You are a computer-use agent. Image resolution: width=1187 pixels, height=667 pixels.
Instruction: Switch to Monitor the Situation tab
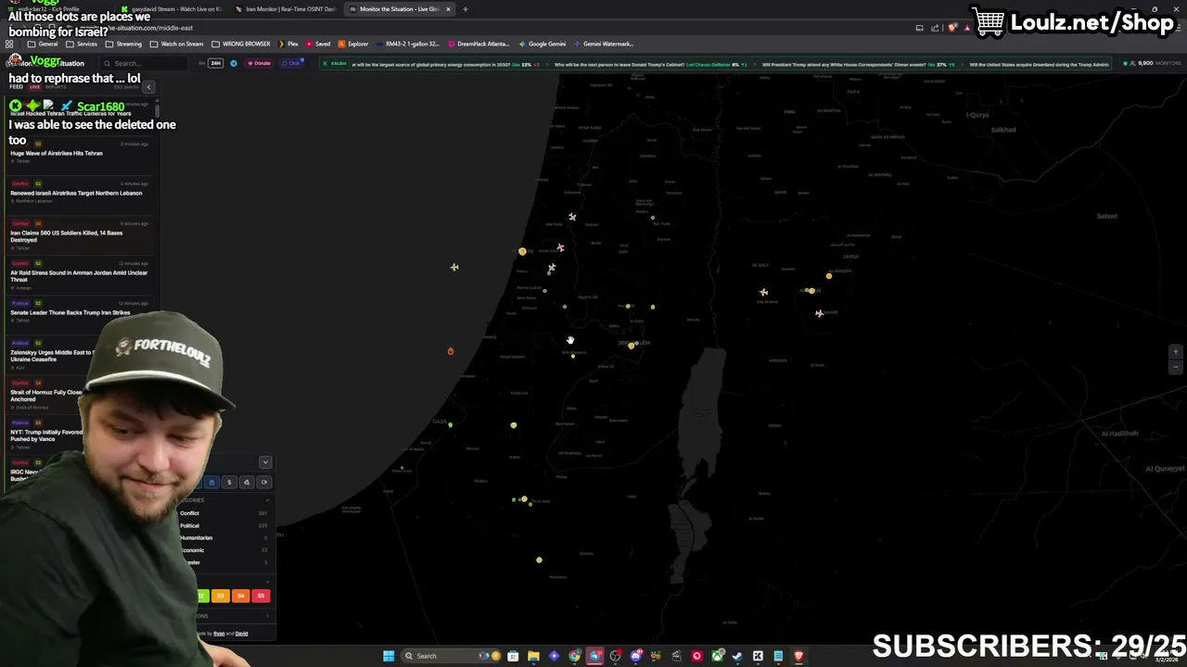click(399, 9)
